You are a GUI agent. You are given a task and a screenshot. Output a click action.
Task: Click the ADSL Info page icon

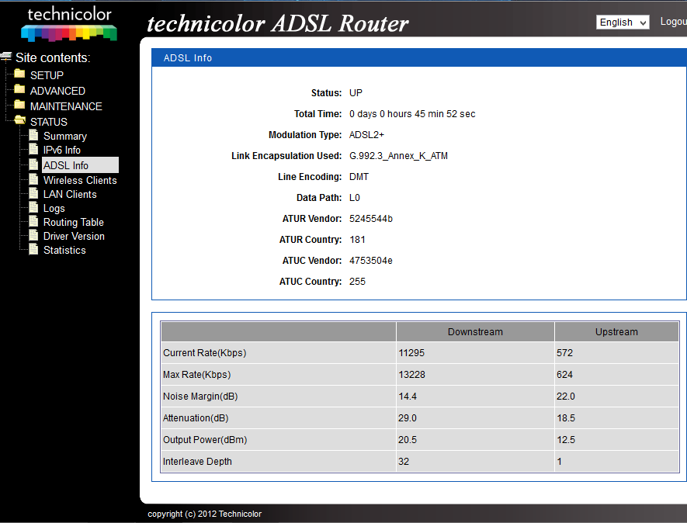click(x=33, y=165)
